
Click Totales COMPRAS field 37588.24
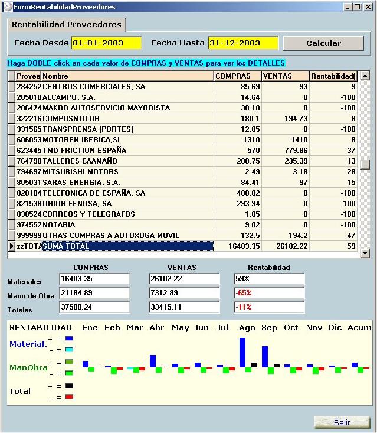[94, 307]
